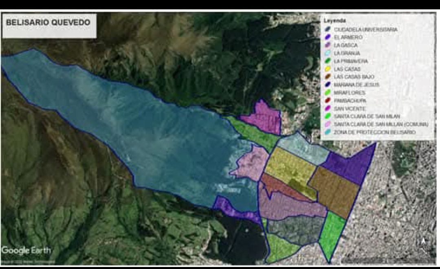Select the Santa Clara de San Millan (Comuna) label

coord(381,124)
